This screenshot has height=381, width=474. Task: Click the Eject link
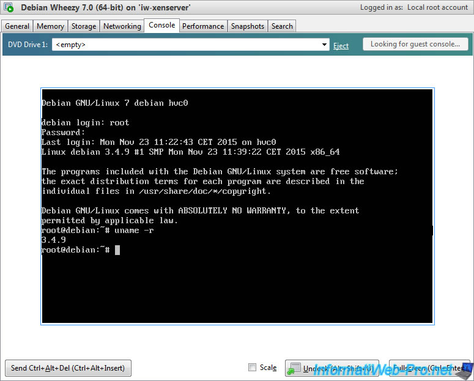tap(341, 46)
